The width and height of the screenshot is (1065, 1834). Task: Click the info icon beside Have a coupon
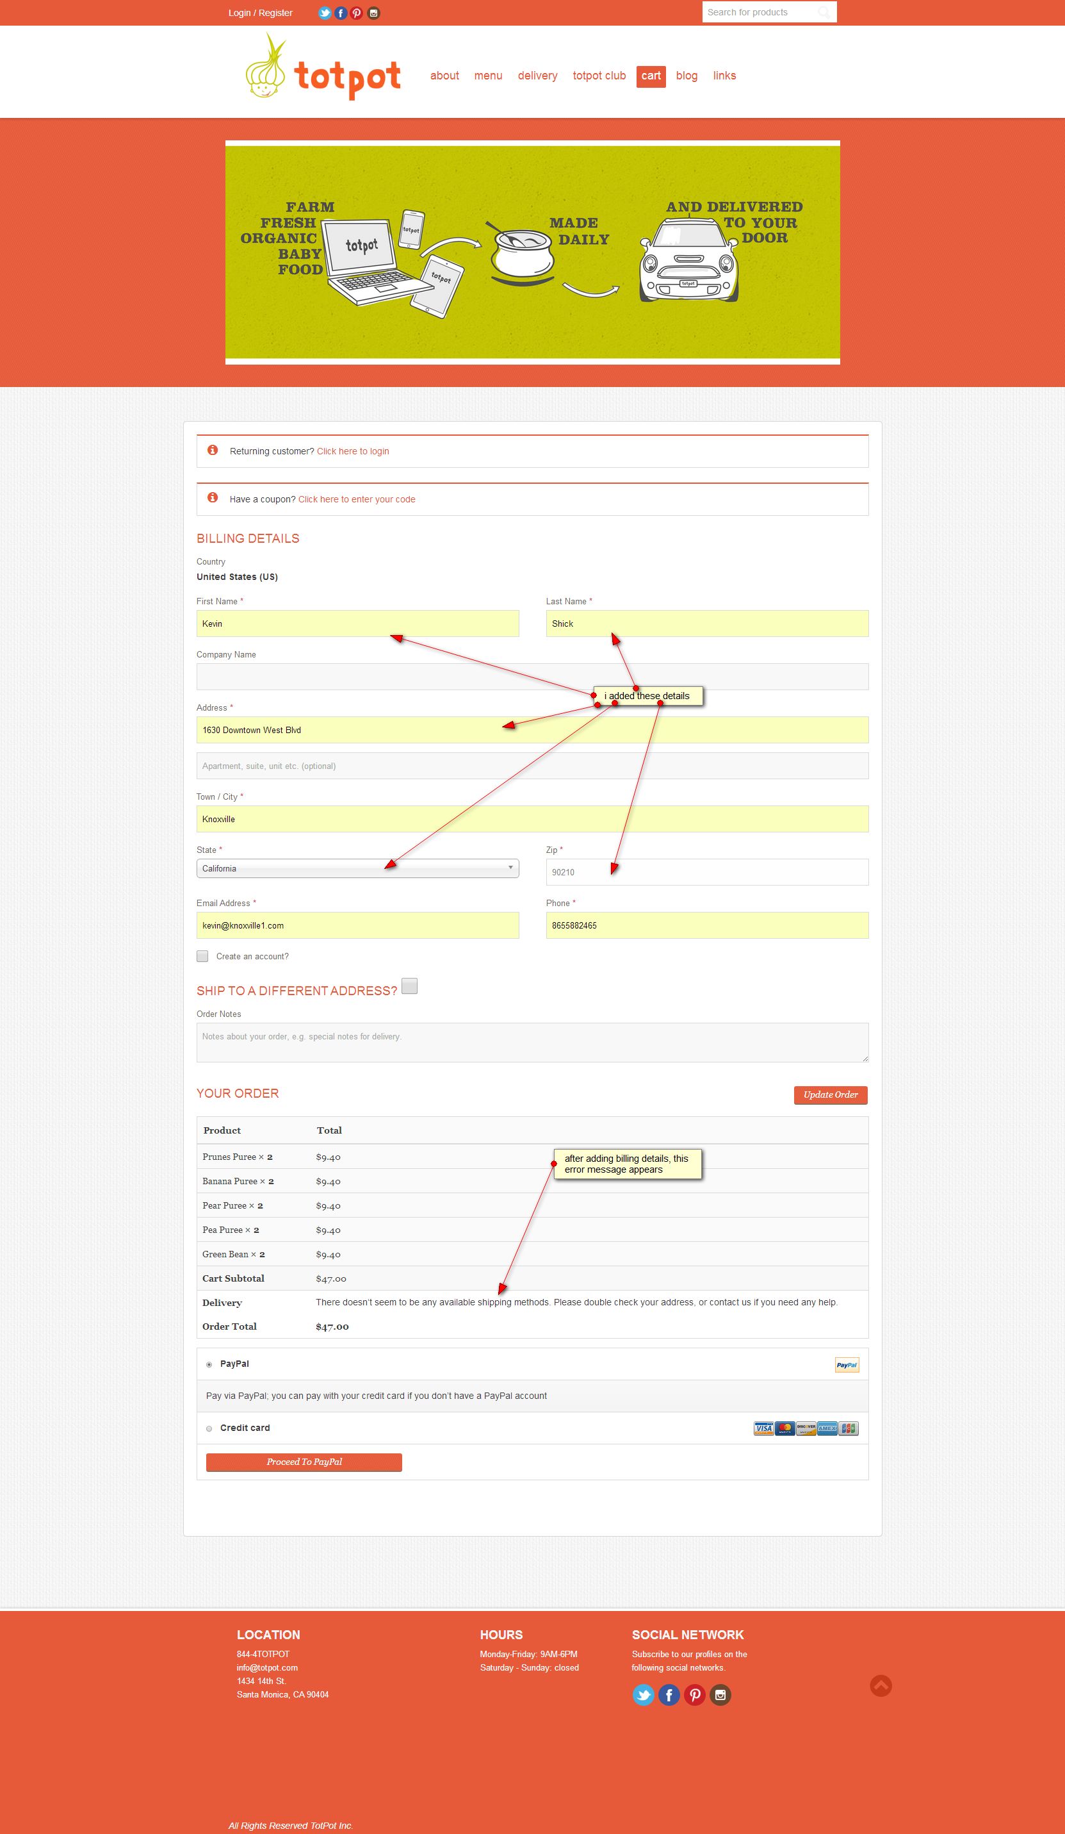pos(213,498)
